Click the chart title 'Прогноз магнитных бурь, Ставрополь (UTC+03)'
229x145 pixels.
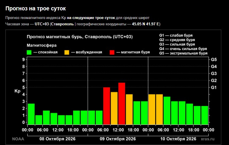80,37
